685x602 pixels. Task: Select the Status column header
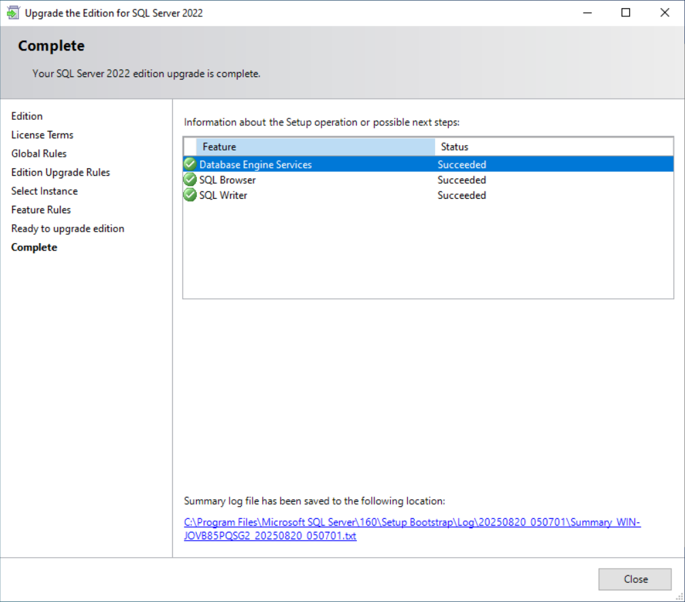click(x=554, y=147)
